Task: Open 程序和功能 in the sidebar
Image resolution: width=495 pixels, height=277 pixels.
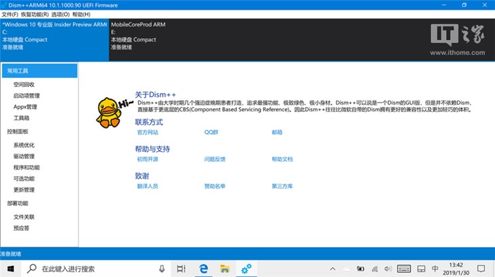Action: point(27,168)
